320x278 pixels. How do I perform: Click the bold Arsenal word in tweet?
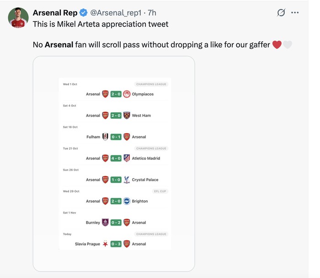59,45
